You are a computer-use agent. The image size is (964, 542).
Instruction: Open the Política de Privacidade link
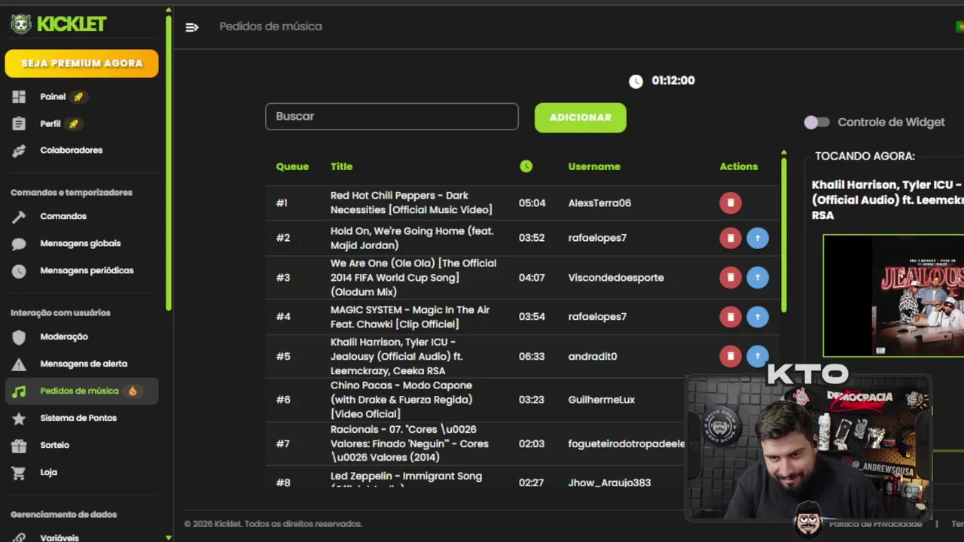875,524
